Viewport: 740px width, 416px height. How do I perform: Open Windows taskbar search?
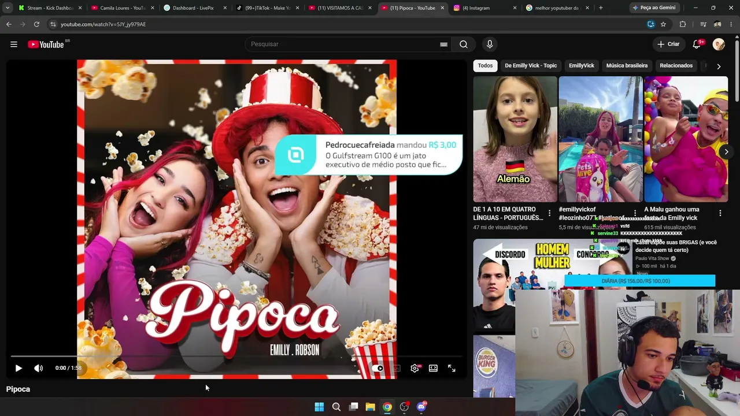click(336, 407)
